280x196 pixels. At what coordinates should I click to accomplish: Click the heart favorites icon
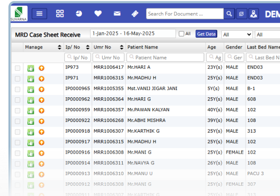pos(98,14)
